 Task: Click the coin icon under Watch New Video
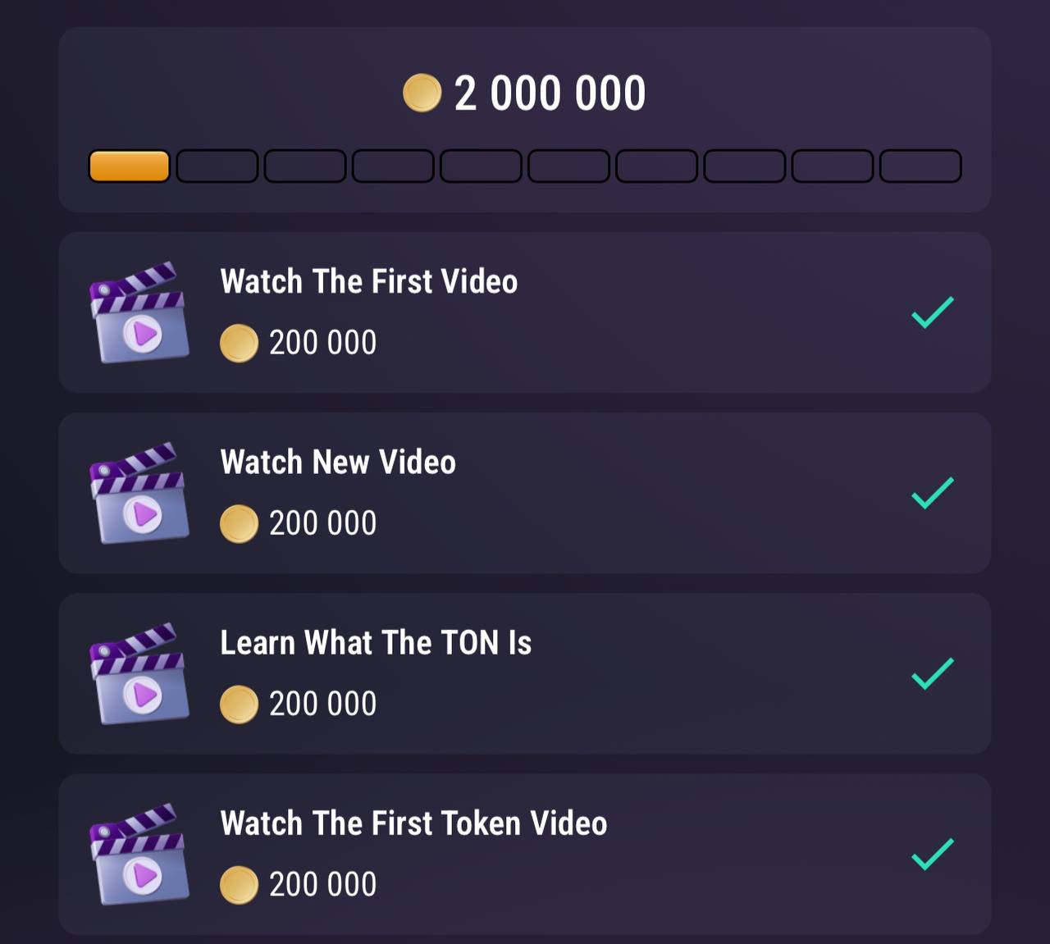click(x=239, y=523)
